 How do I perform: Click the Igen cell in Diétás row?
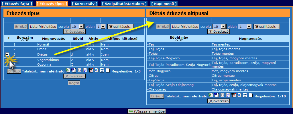click(122, 54)
